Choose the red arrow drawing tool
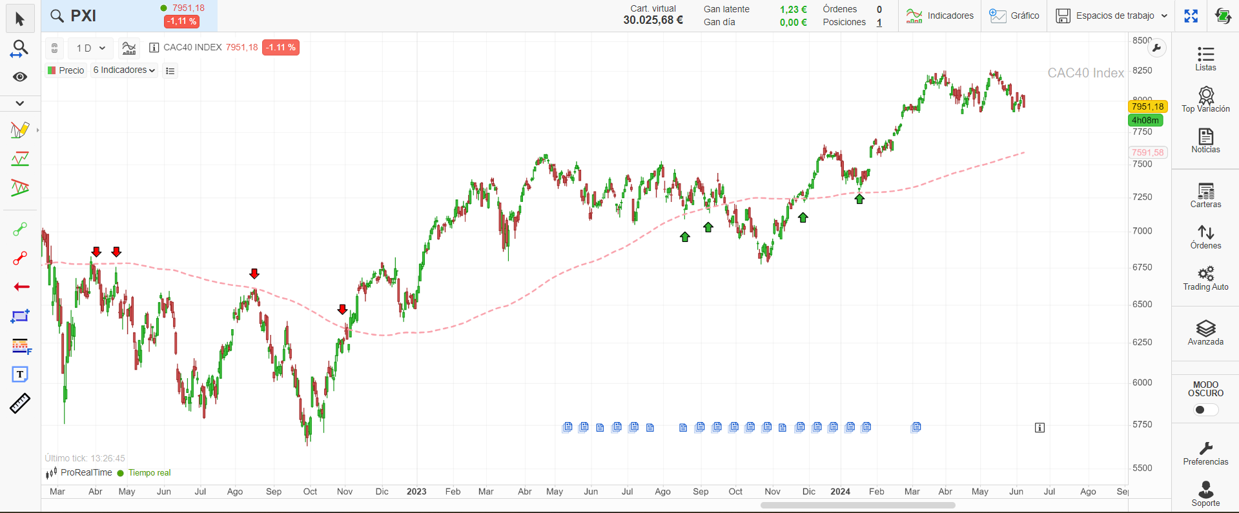1239x513 pixels. 21,287
